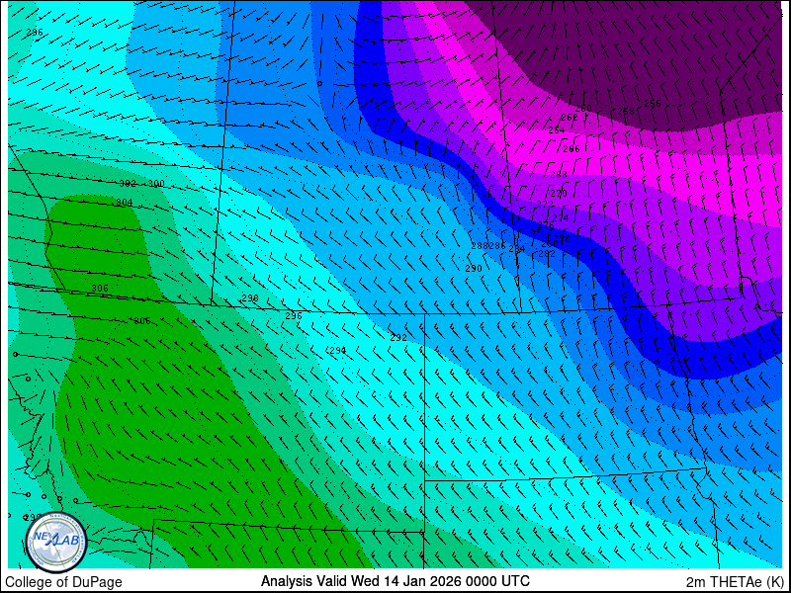Image resolution: width=791 pixels, height=593 pixels.
Task: Click the 284 contour label
Action: (516, 249)
